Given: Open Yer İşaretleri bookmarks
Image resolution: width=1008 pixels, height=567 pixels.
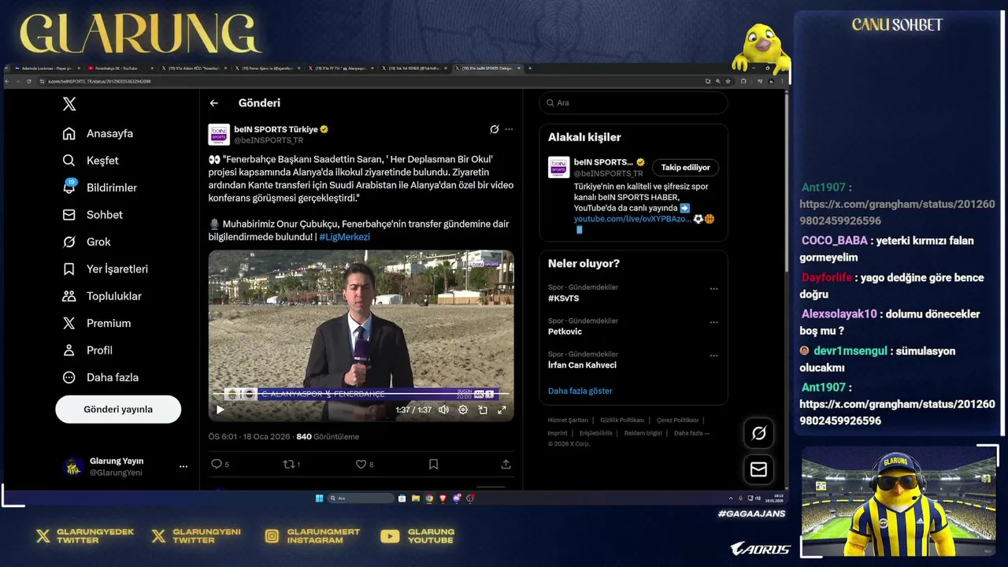Looking at the screenshot, I should click(105, 269).
